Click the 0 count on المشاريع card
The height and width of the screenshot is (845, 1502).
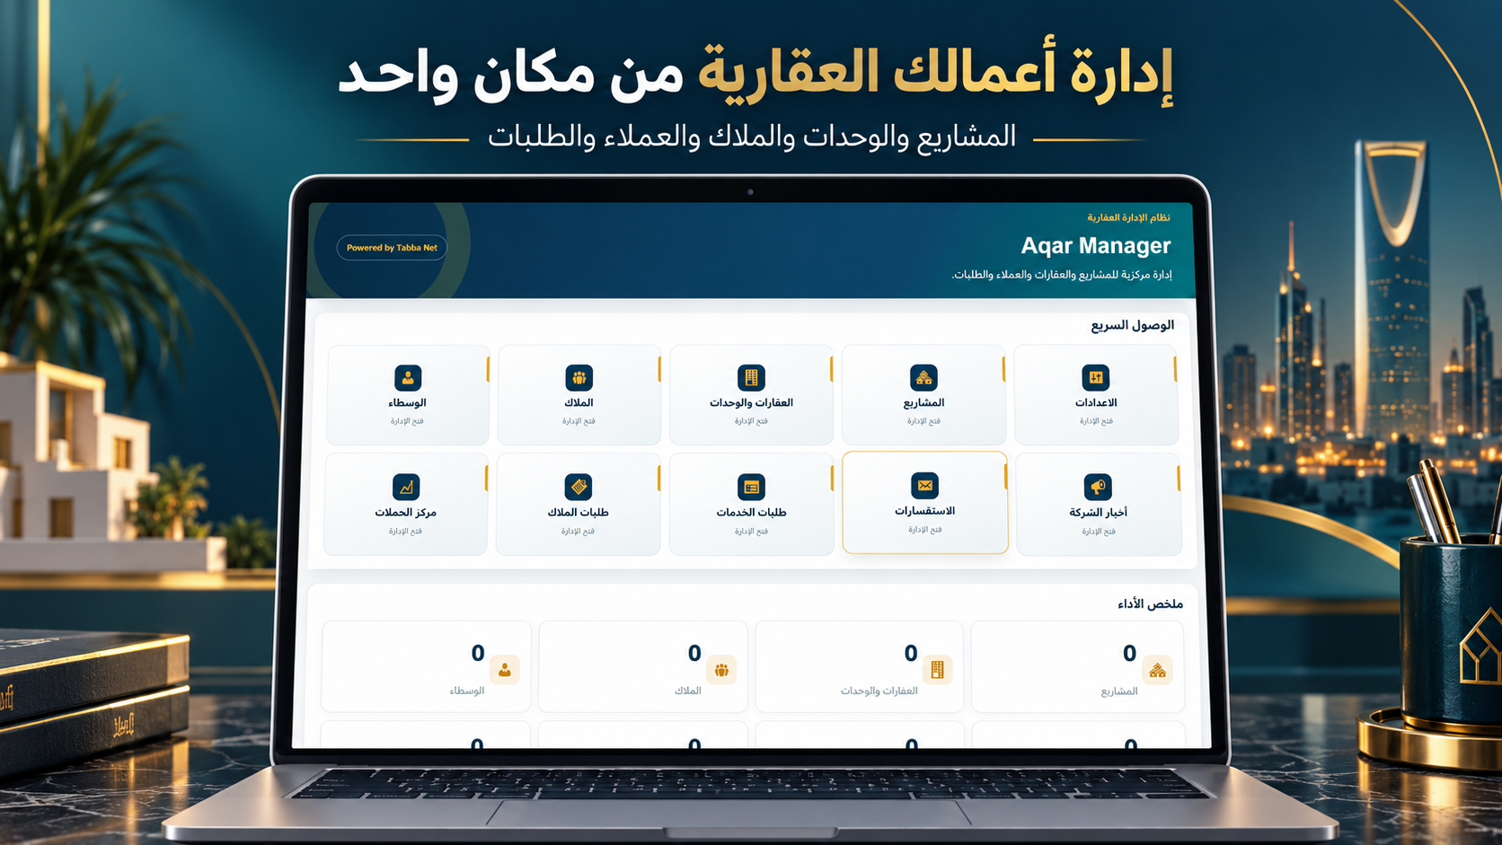[x=1129, y=654]
